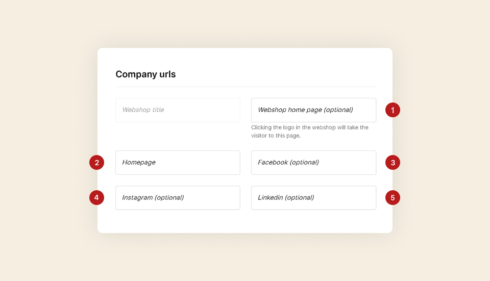The height and width of the screenshot is (281, 490).
Task: Click '(optional)' text inside the Instagram field
Action: point(169,198)
